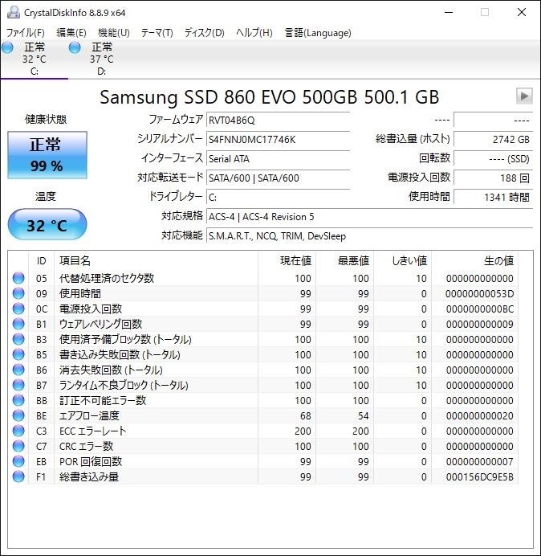Click the 項目名 column header
Image resolution: width=541 pixels, height=556 pixels.
point(157,260)
